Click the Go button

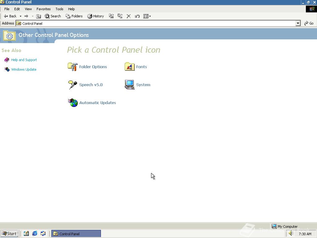tap(309, 23)
